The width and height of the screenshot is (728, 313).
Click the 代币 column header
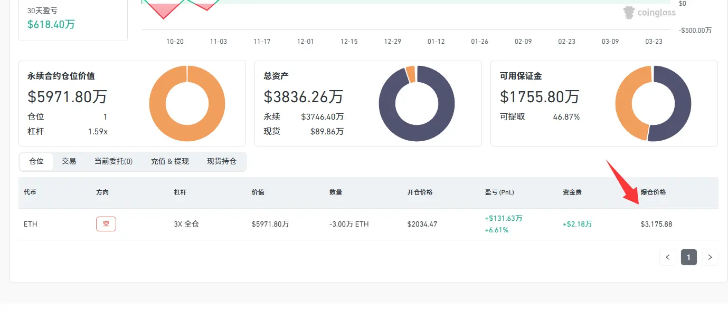30,192
